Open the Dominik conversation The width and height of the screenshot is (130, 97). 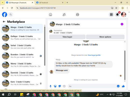[22, 74]
